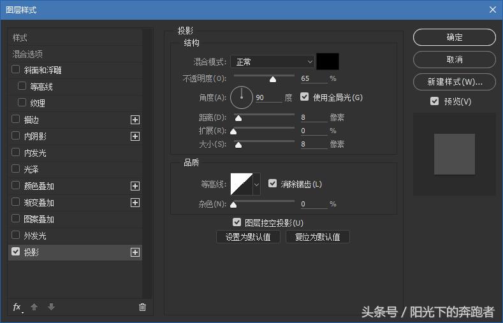Click the 角度 value field 90
The height and width of the screenshot is (323, 503).
click(x=269, y=97)
